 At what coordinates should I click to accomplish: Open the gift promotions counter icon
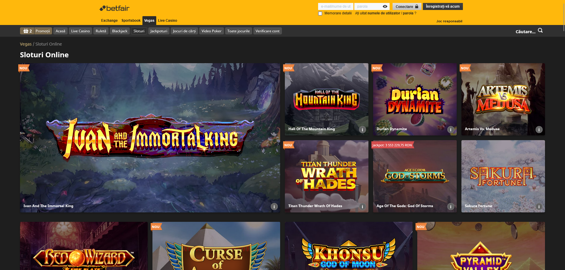[27, 31]
